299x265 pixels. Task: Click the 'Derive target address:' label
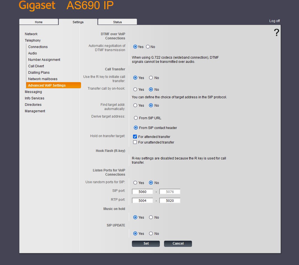click(x=108, y=116)
